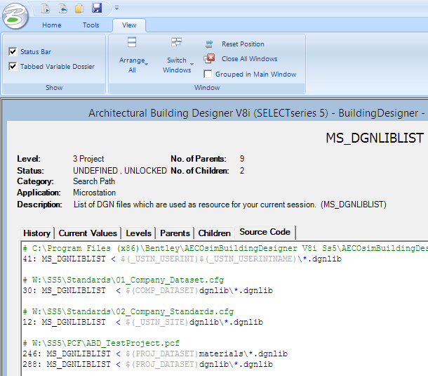Click the Close All Windows label
Image resolution: width=428 pixels, height=376 pixels.
tap(250, 59)
